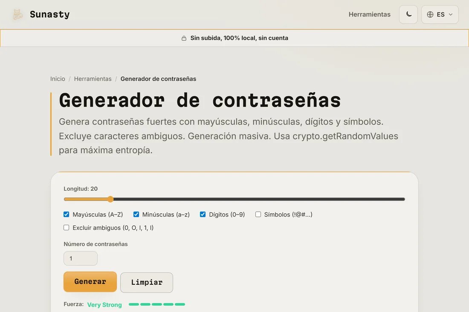This screenshot has width=469, height=312.
Task: Click the description paragraph starting with Genera contraseñas fuertes
Action: 229,136
